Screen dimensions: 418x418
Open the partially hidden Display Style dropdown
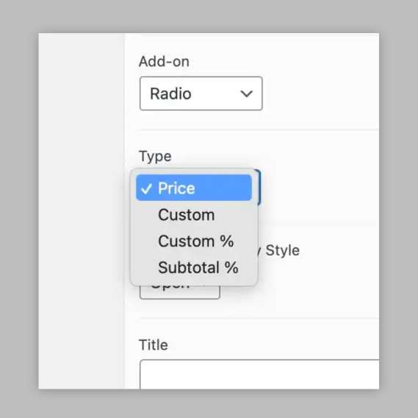(180, 292)
